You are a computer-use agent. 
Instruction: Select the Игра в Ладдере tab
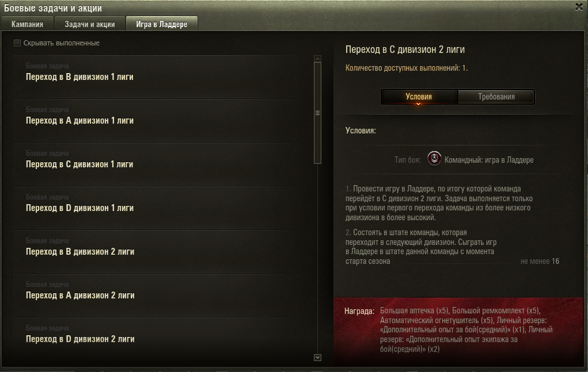[x=162, y=24]
